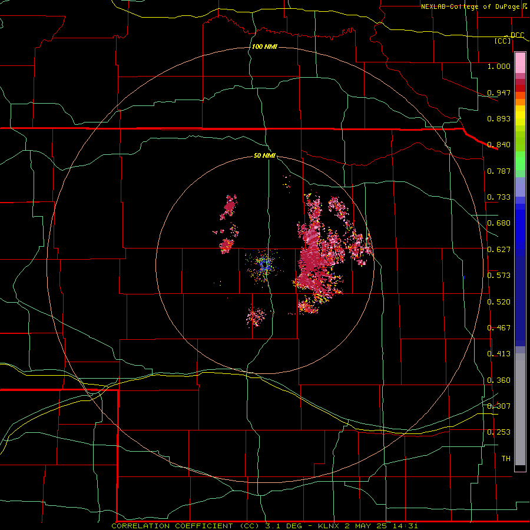Click the blue clutter cluster at radar center
Viewport: 530px width, 530px height.
266,264
